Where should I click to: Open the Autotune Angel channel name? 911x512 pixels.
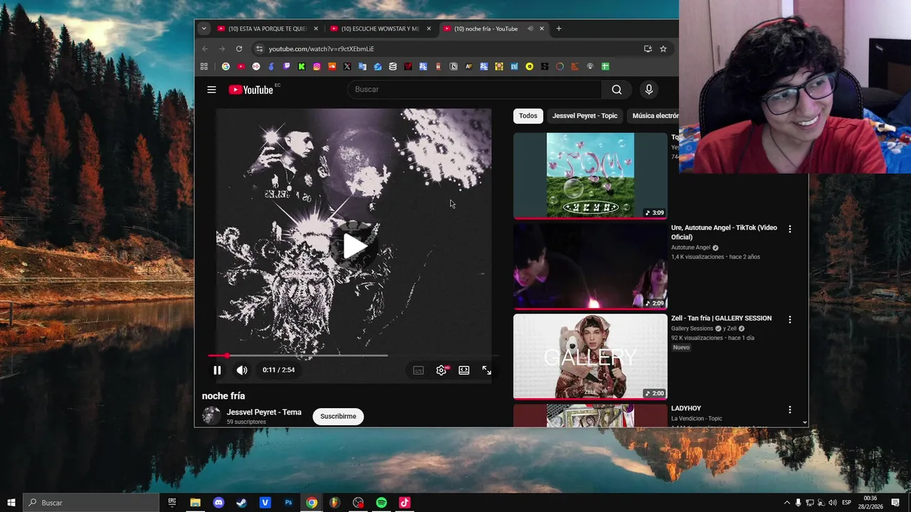click(x=690, y=247)
